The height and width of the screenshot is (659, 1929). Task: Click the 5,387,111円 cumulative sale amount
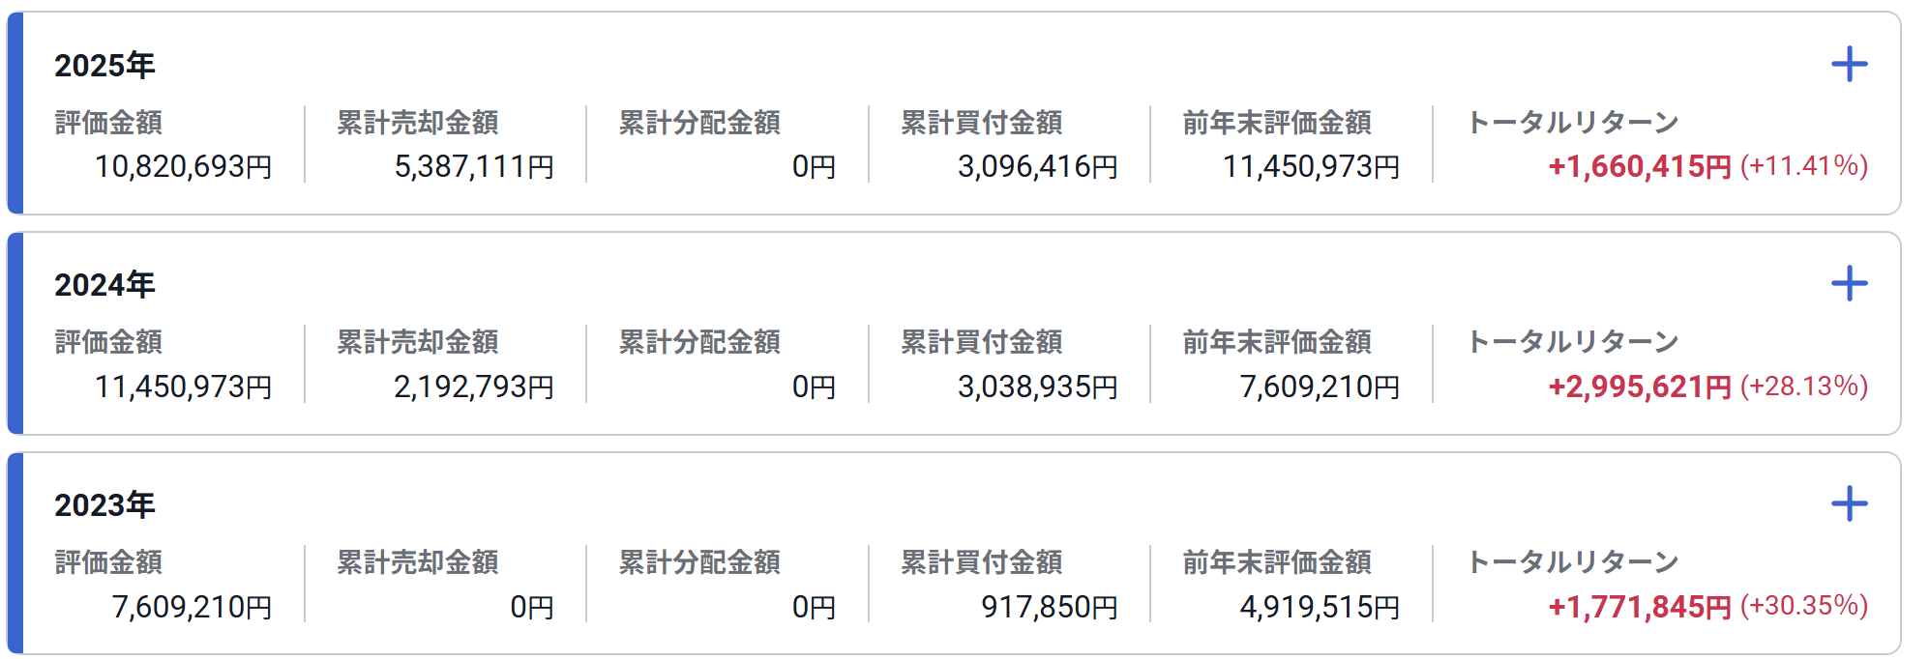click(474, 167)
